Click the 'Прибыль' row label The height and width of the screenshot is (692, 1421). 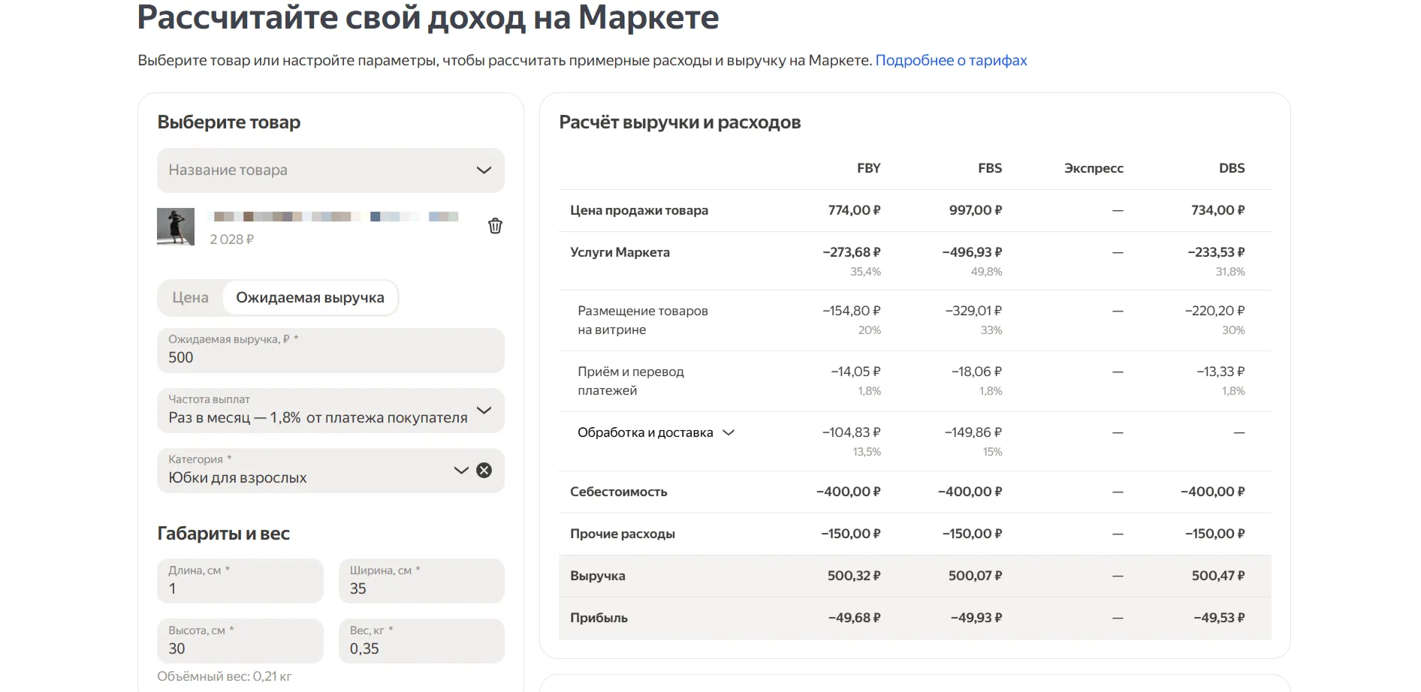(x=599, y=618)
